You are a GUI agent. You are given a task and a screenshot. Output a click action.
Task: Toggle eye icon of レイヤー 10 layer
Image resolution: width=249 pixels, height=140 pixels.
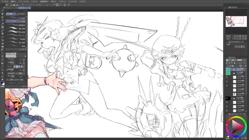coord(227,77)
